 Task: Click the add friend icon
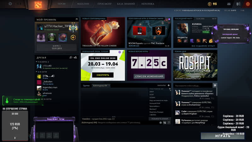coord(75,57)
